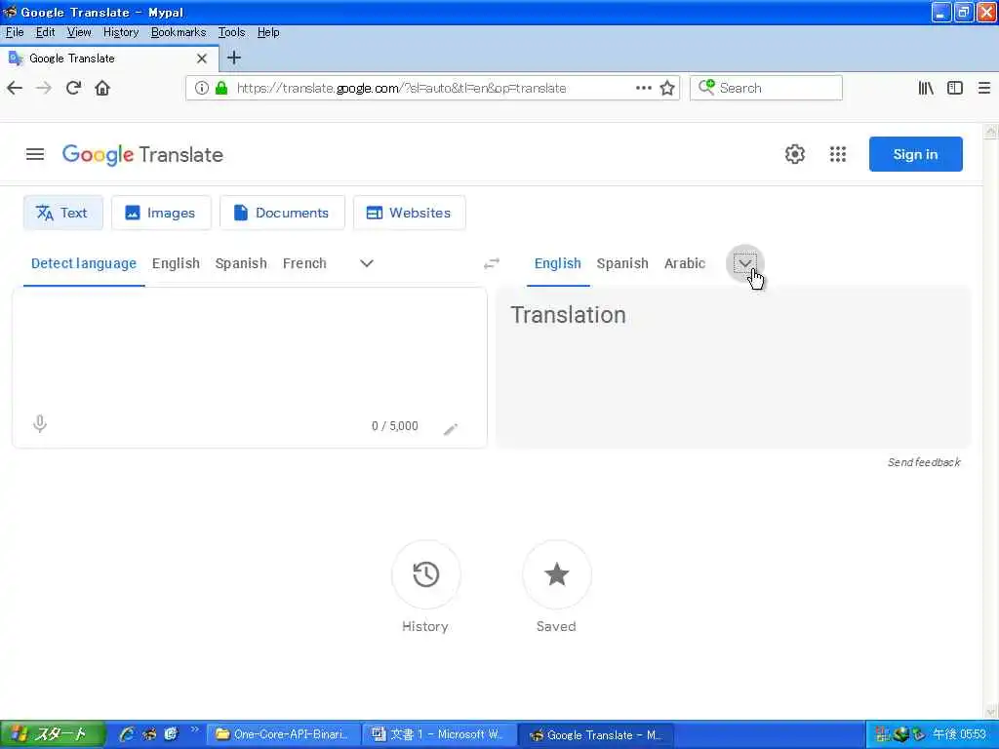Open the Bookmarks menu
The width and height of the screenshot is (999, 749).
click(x=179, y=32)
